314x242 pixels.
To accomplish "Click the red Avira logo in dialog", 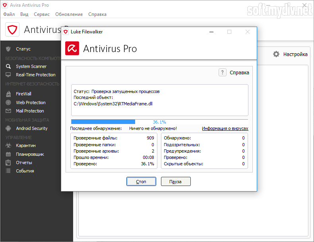I will click(72, 48).
